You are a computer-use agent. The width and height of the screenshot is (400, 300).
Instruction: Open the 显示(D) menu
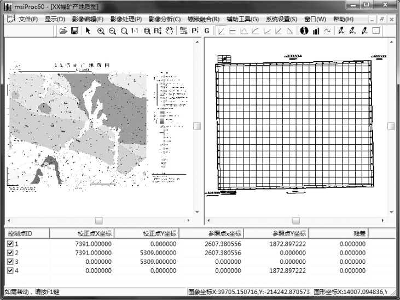pyautogui.click(x=55, y=19)
